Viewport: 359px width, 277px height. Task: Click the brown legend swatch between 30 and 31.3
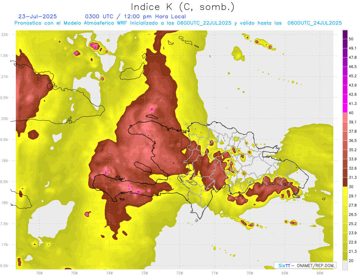pos(345,182)
